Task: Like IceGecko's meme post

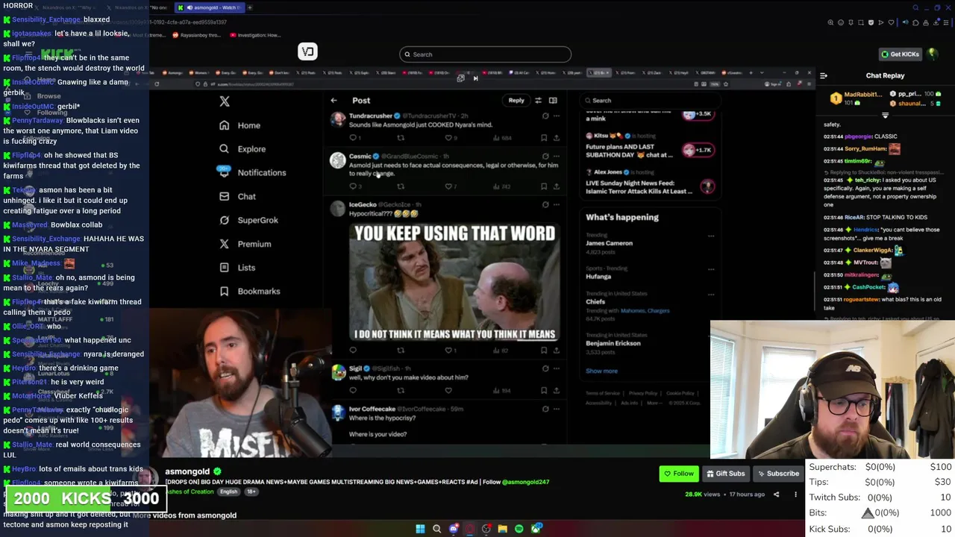Action: pyautogui.click(x=448, y=350)
